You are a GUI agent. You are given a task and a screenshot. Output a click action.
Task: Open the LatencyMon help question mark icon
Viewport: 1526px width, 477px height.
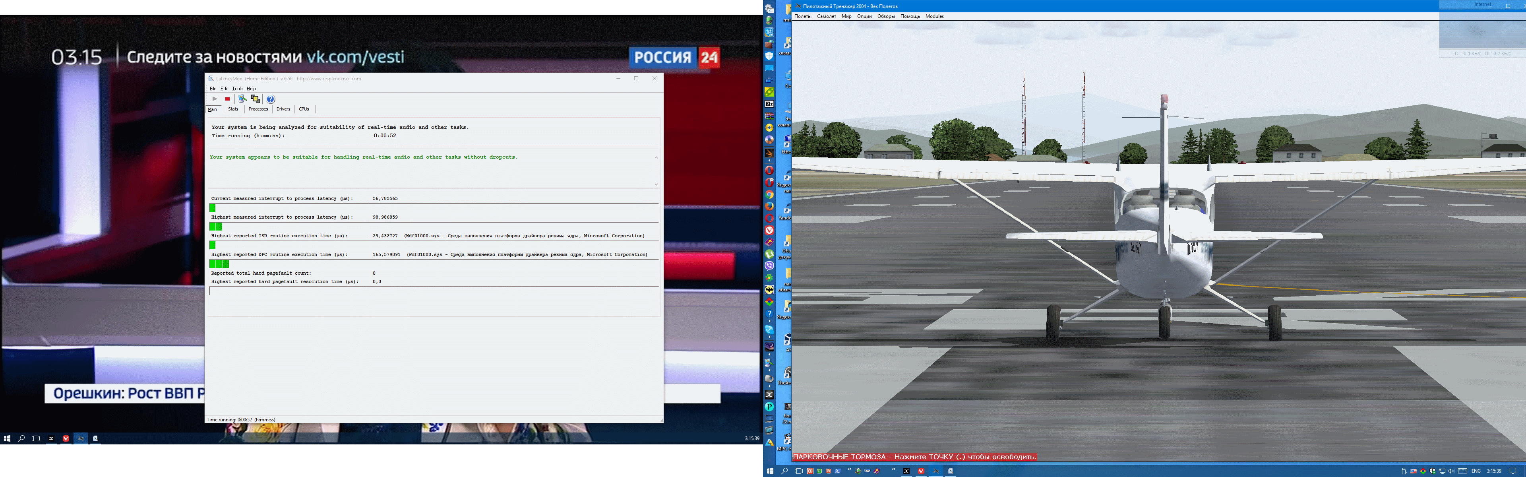tap(271, 99)
